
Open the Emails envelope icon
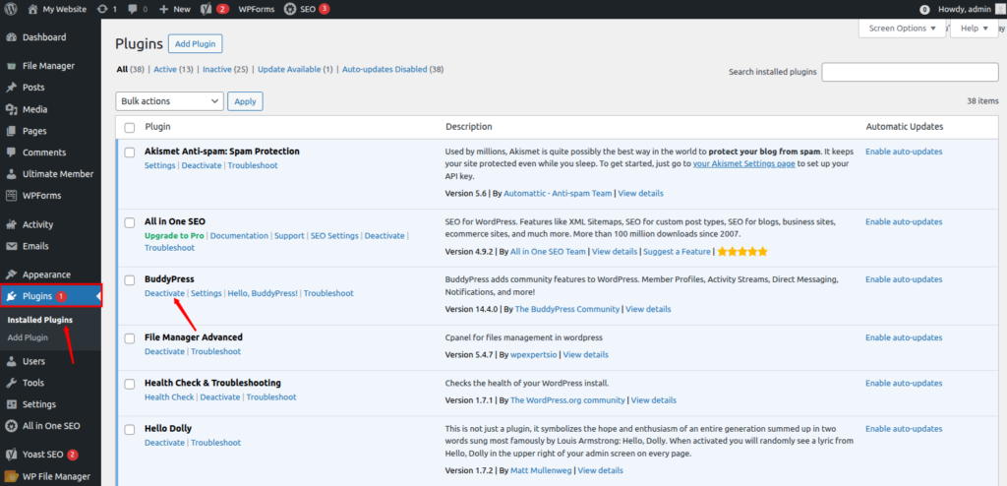pyautogui.click(x=11, y=246)
